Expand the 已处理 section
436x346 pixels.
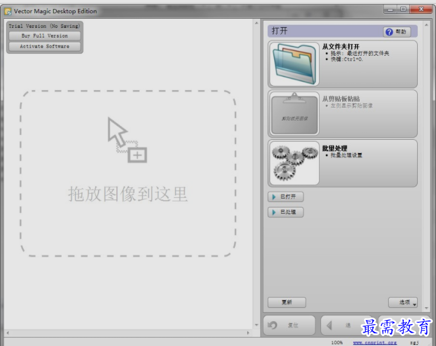[x=286, y=212]
